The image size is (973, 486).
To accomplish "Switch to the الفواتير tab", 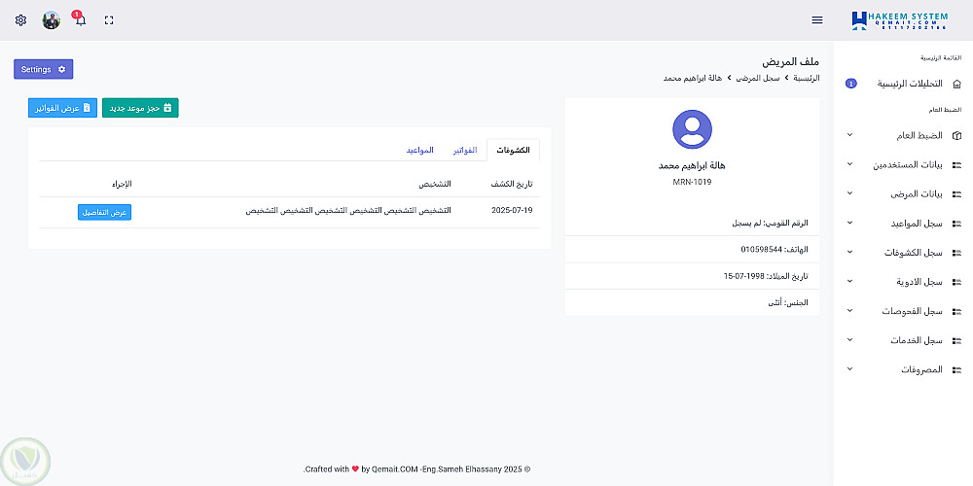I will point(465,150).
